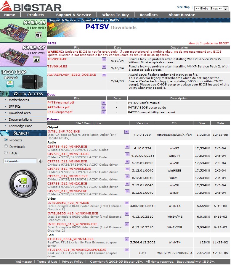Click download icon next to P4TSVmanual.pdf

tap(104, 103)
